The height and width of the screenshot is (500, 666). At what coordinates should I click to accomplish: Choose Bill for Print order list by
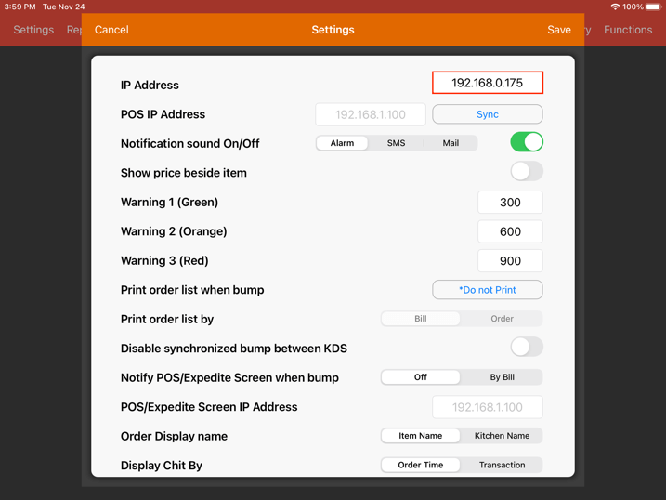coord(421,319)
